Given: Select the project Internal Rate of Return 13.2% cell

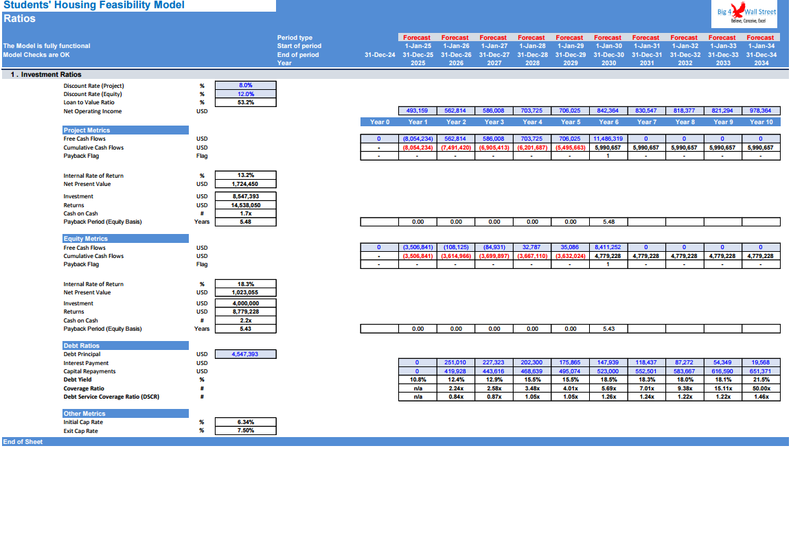Looking at the screenshot, I should click(246, 176).
